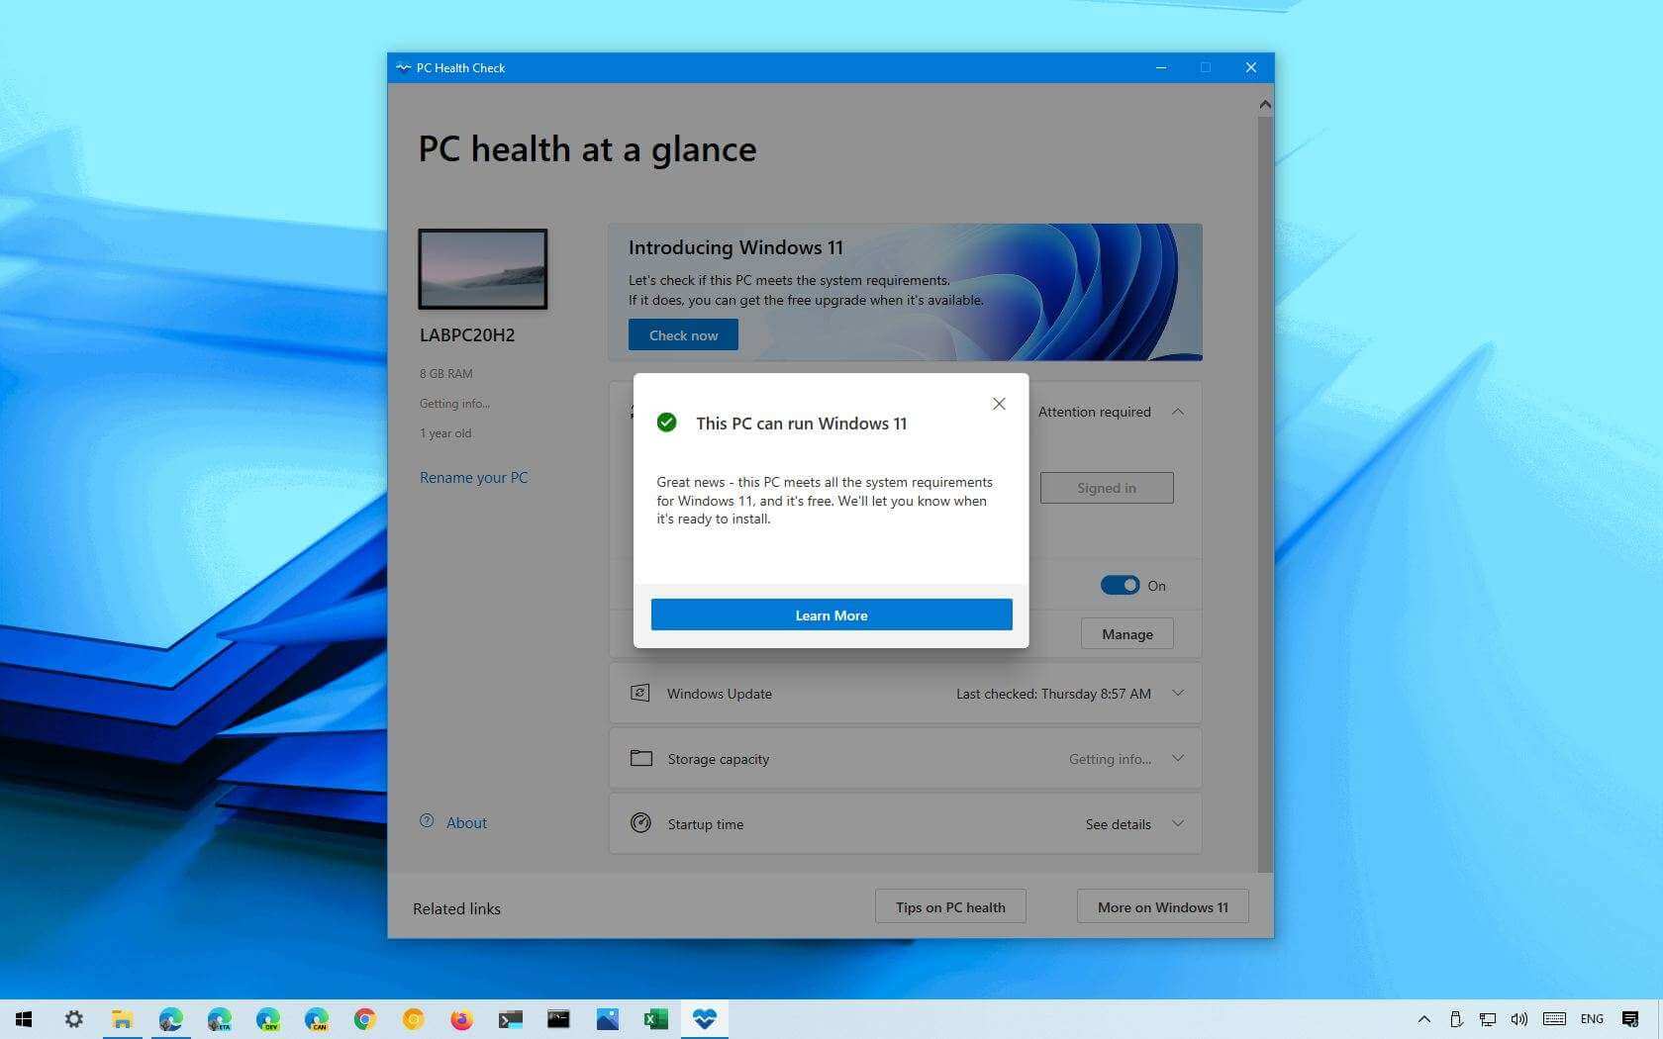The height and width of the screenshot is (1039, 1663).
Task: Select Rename your PC
Action: (x=473, y=477)
